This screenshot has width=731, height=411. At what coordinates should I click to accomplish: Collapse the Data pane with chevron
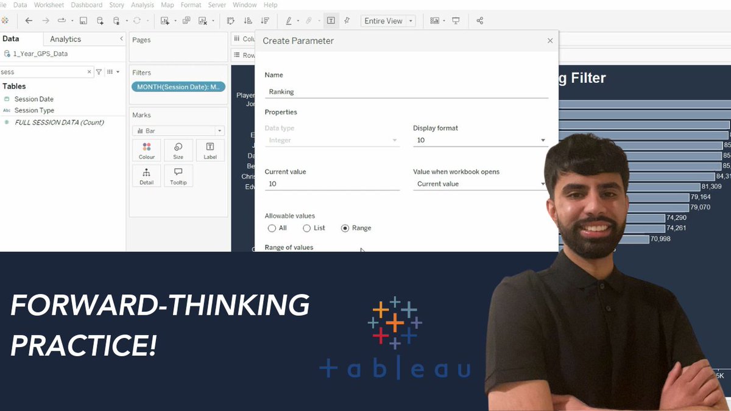[x=121, y=39]
